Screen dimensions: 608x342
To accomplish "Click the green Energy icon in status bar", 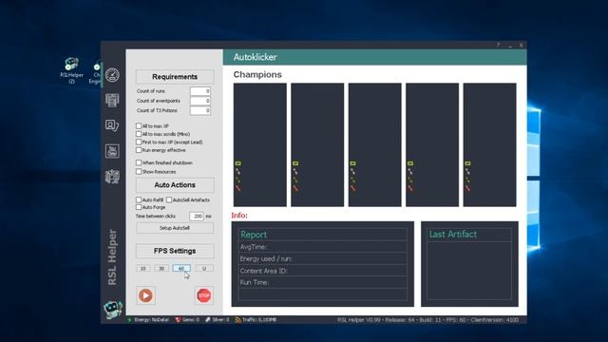I will pyautogui.click(x=129, y=320).
